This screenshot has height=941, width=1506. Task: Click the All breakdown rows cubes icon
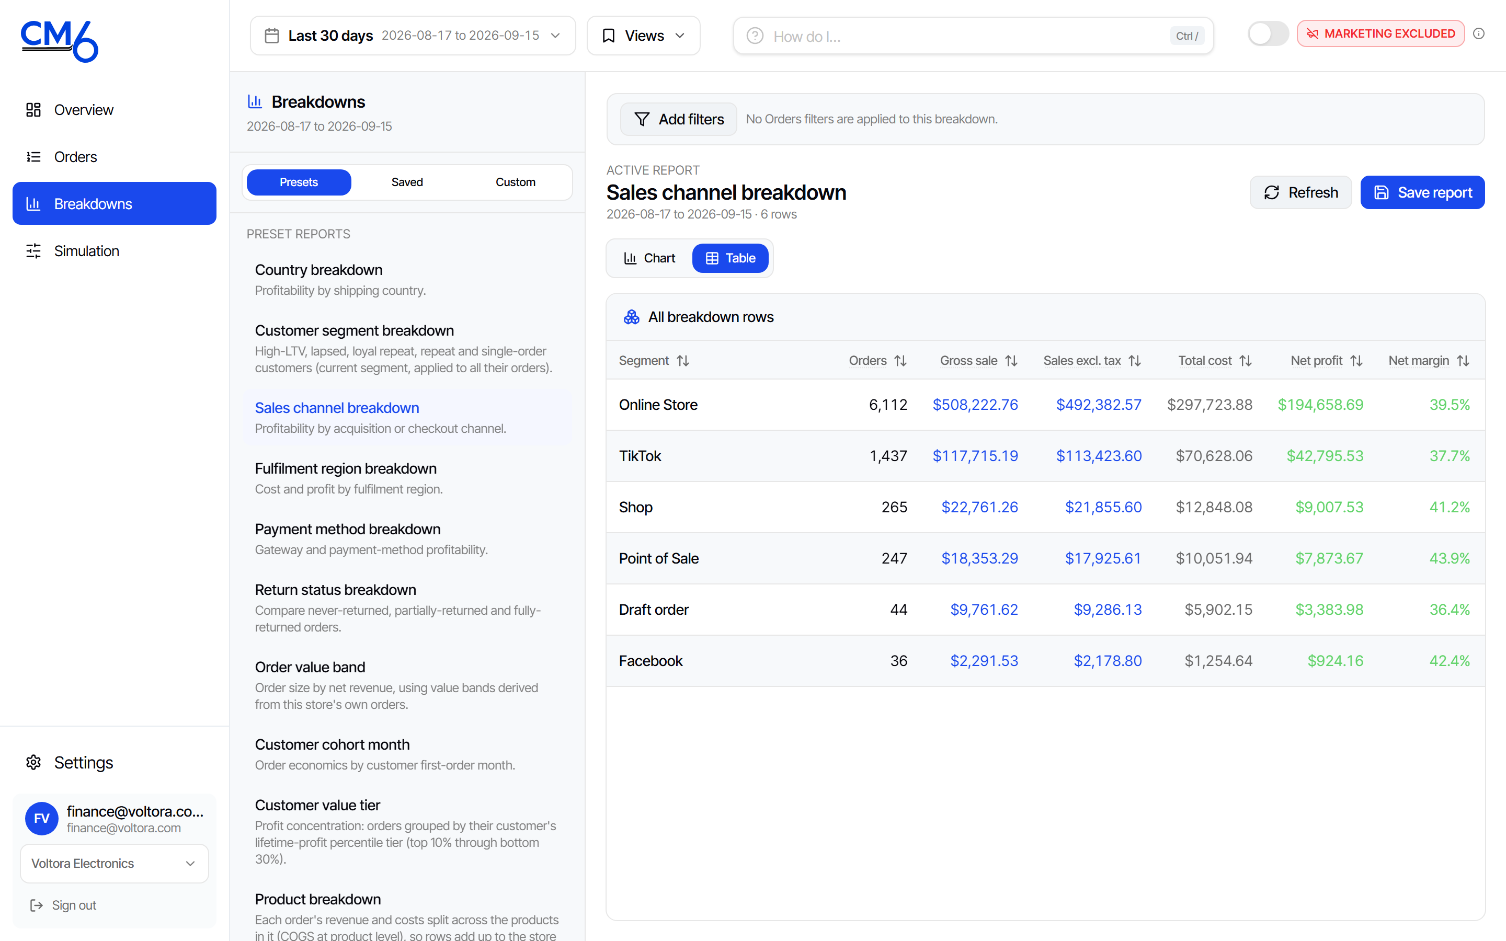[x=632, y=317]
